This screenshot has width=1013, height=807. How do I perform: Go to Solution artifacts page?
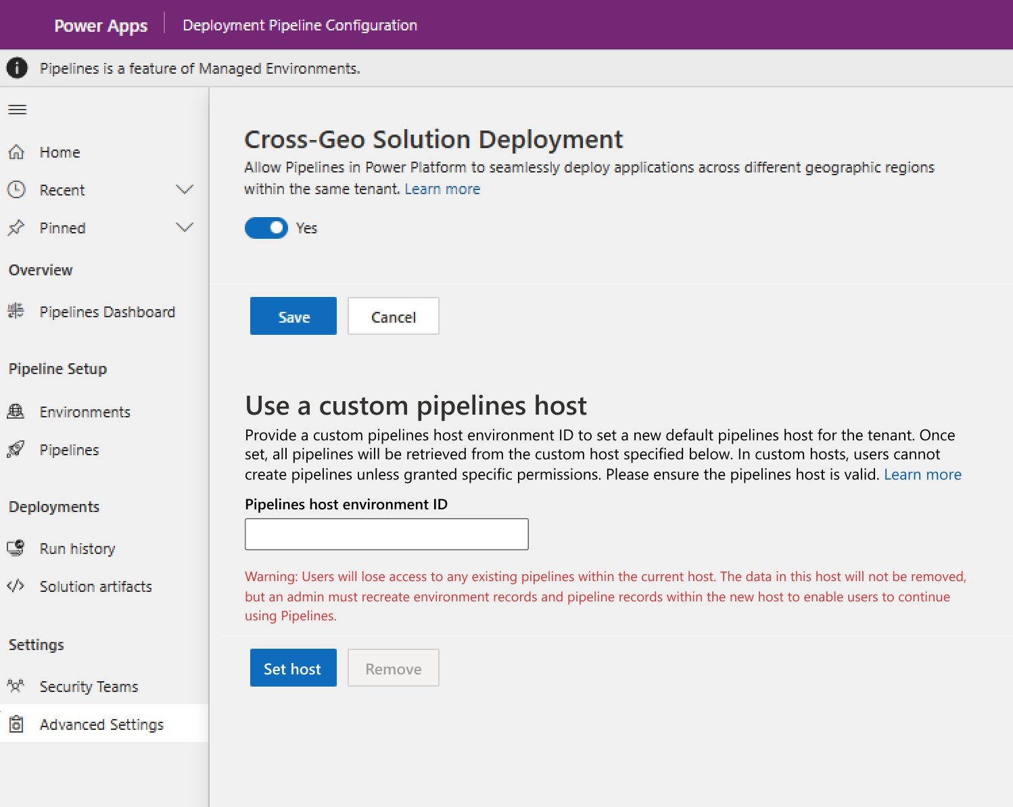pos(95,586)
